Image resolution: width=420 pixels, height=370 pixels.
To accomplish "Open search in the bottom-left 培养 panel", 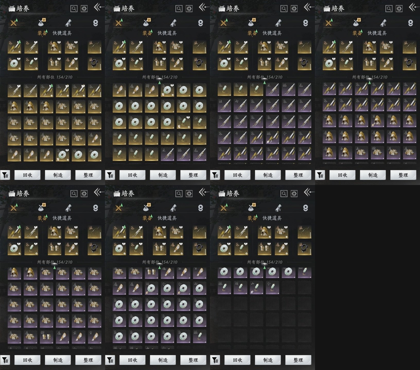I will point(74,194).
